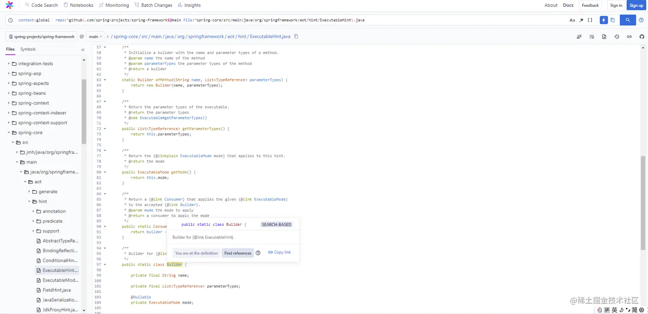The width and height of the screenshot is (648, 314).
Task: Open the Docs link
Action: click(568, 5)
